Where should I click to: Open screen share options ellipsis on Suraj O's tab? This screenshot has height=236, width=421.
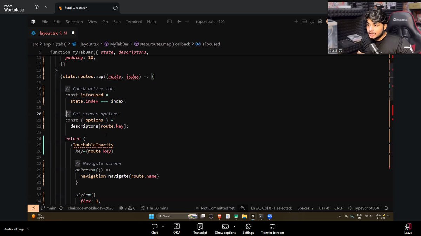[115, 8]
